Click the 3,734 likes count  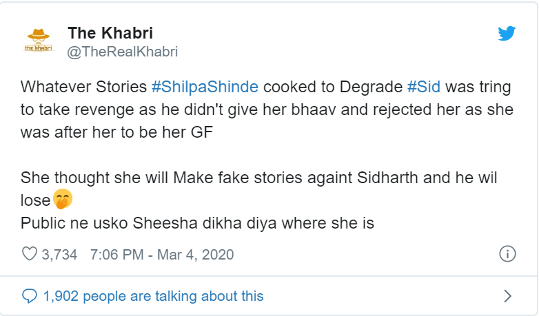point(59,255)
